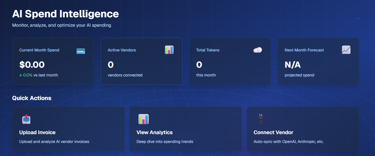Select the Total Tokens label
Viewport: 375px width, 156px height.
(x=208, y=50)
